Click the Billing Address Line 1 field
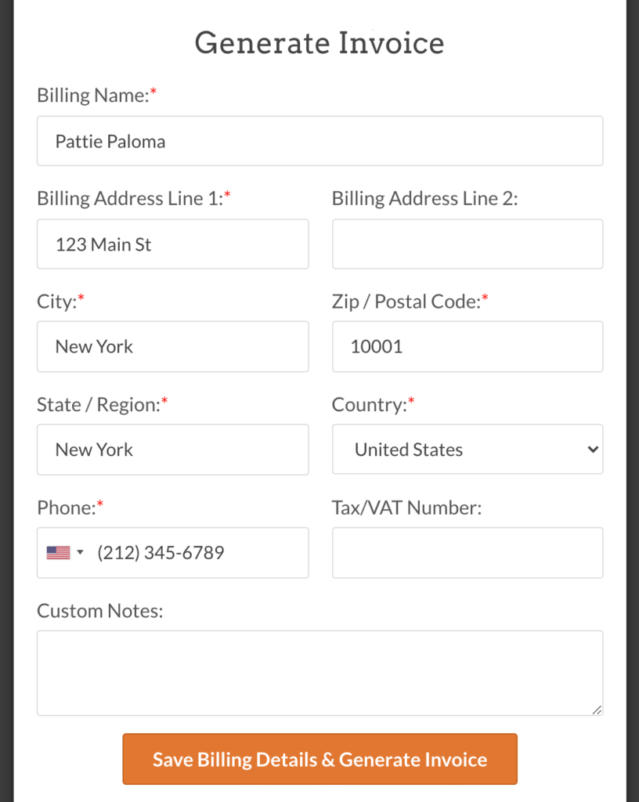Viewport: 639px width, 802px height. tap(172, 244)
